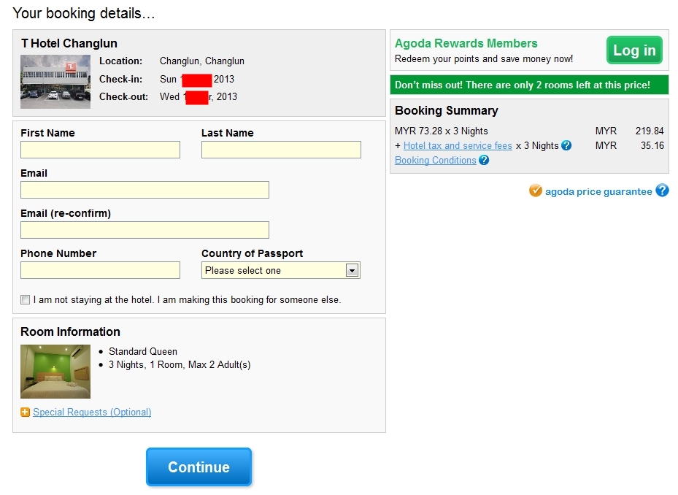The width and height of the screenshot is (678, 495).
Task: Focus the Phone Number field
Action: tap(100, 270)
